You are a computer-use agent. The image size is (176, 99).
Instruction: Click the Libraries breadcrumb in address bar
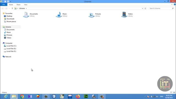[22, 9]
